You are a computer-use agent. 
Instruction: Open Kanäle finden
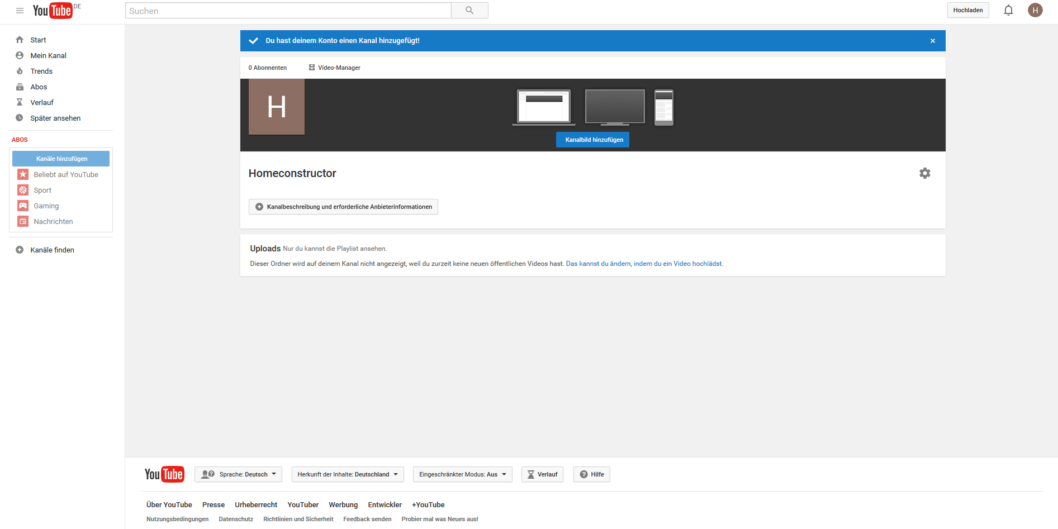tap(53, 250)
